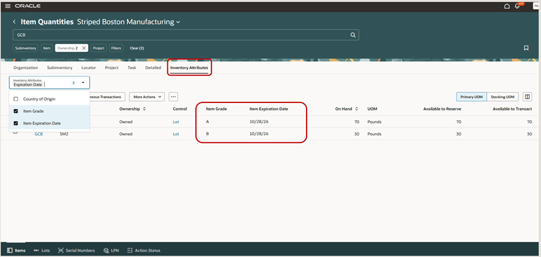The height and width of the screenshot is (257, 541).
Task: Click the Item Grade column header
Action: [x=216, y=109]
